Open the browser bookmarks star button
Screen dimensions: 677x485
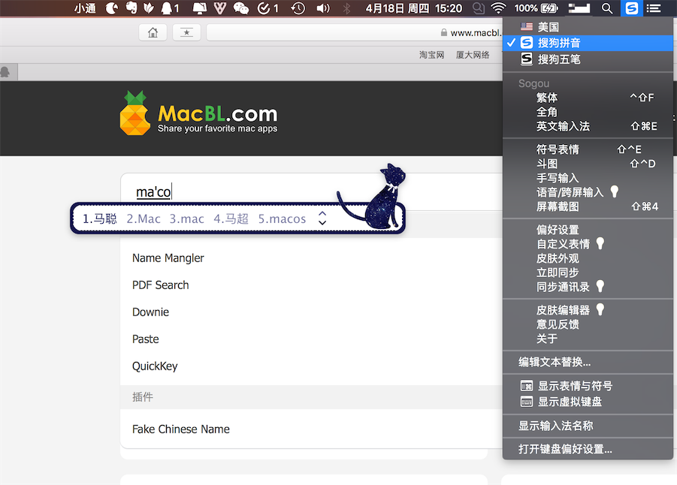pyautogui.click(x=186, y=32)
